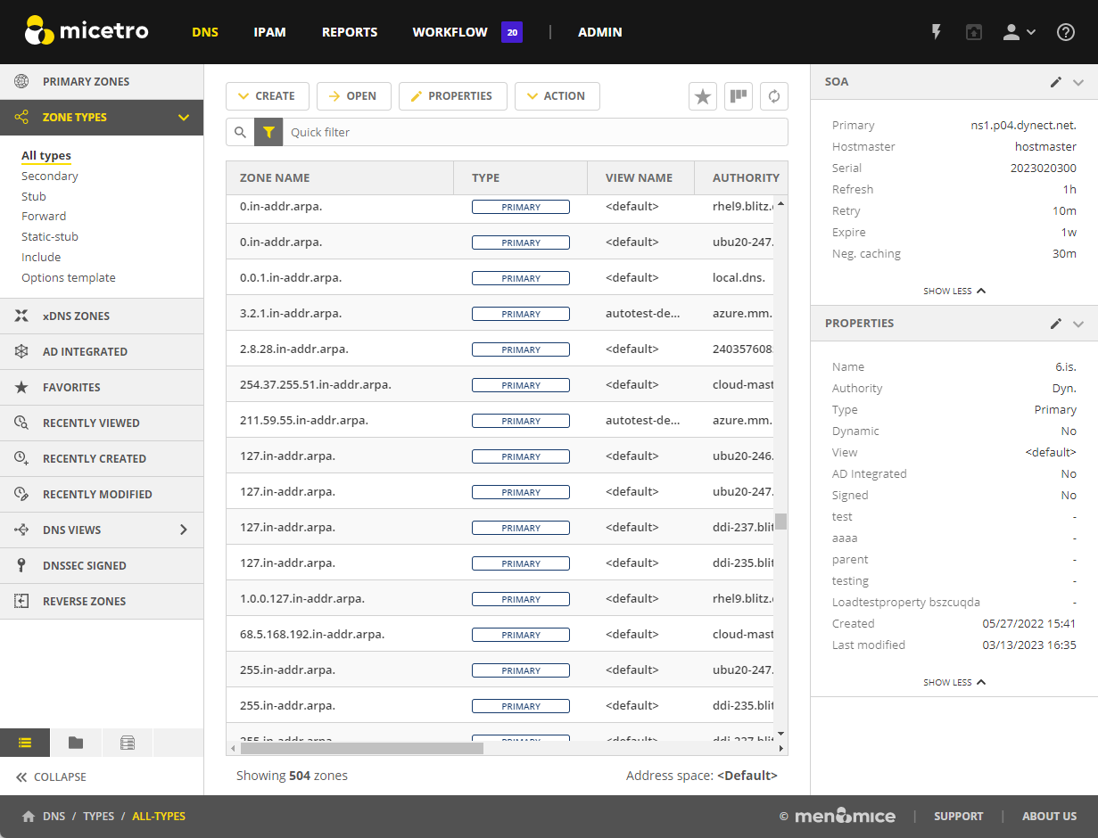This screenshot has width=1098, height=838.
Task: Click the column layout icon
Action: click(739, 96)
